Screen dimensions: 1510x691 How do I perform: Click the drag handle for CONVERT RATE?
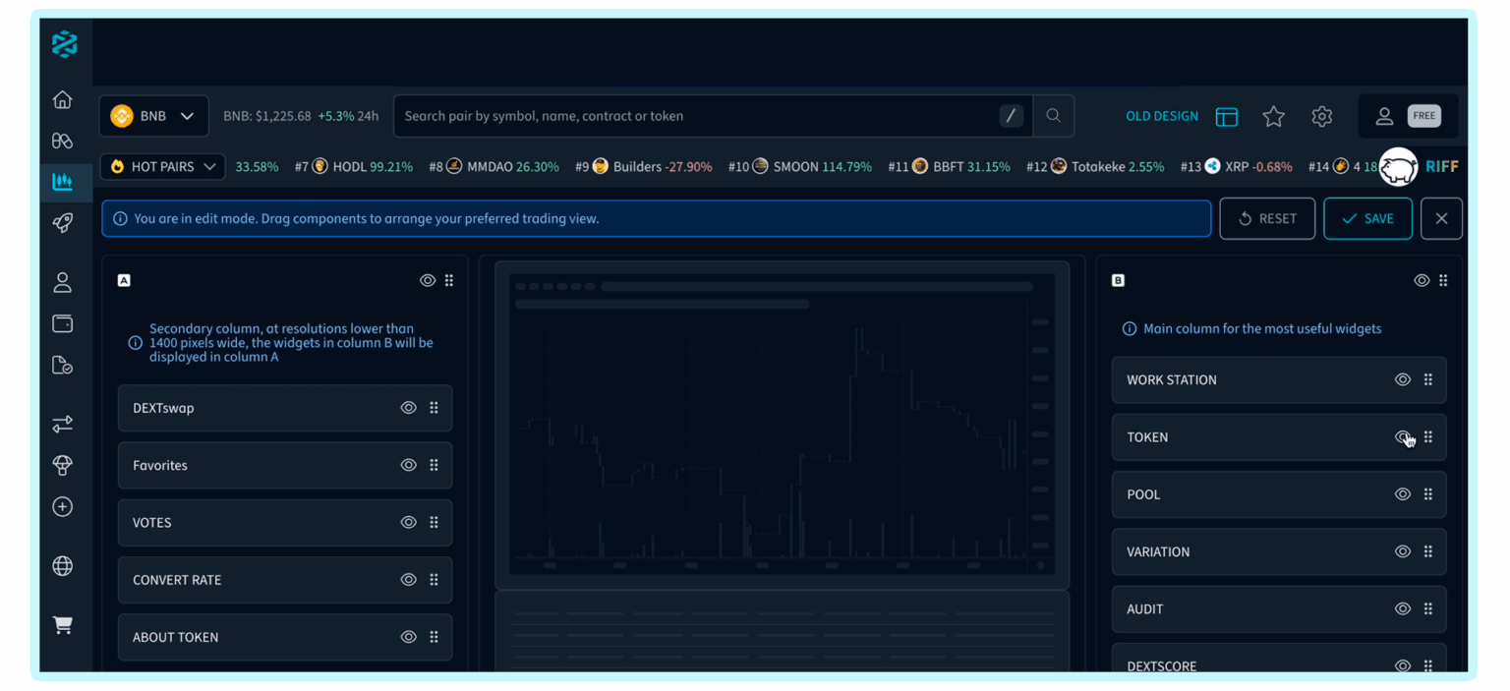tap(434, 580)
